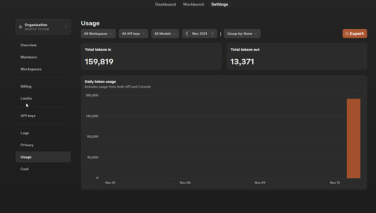Click the orange usage bar in chart
This screenshot has height=213, width=376.
coord(354,139)
